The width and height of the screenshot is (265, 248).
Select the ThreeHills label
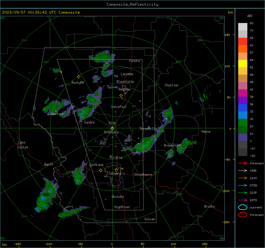point(148,129)
